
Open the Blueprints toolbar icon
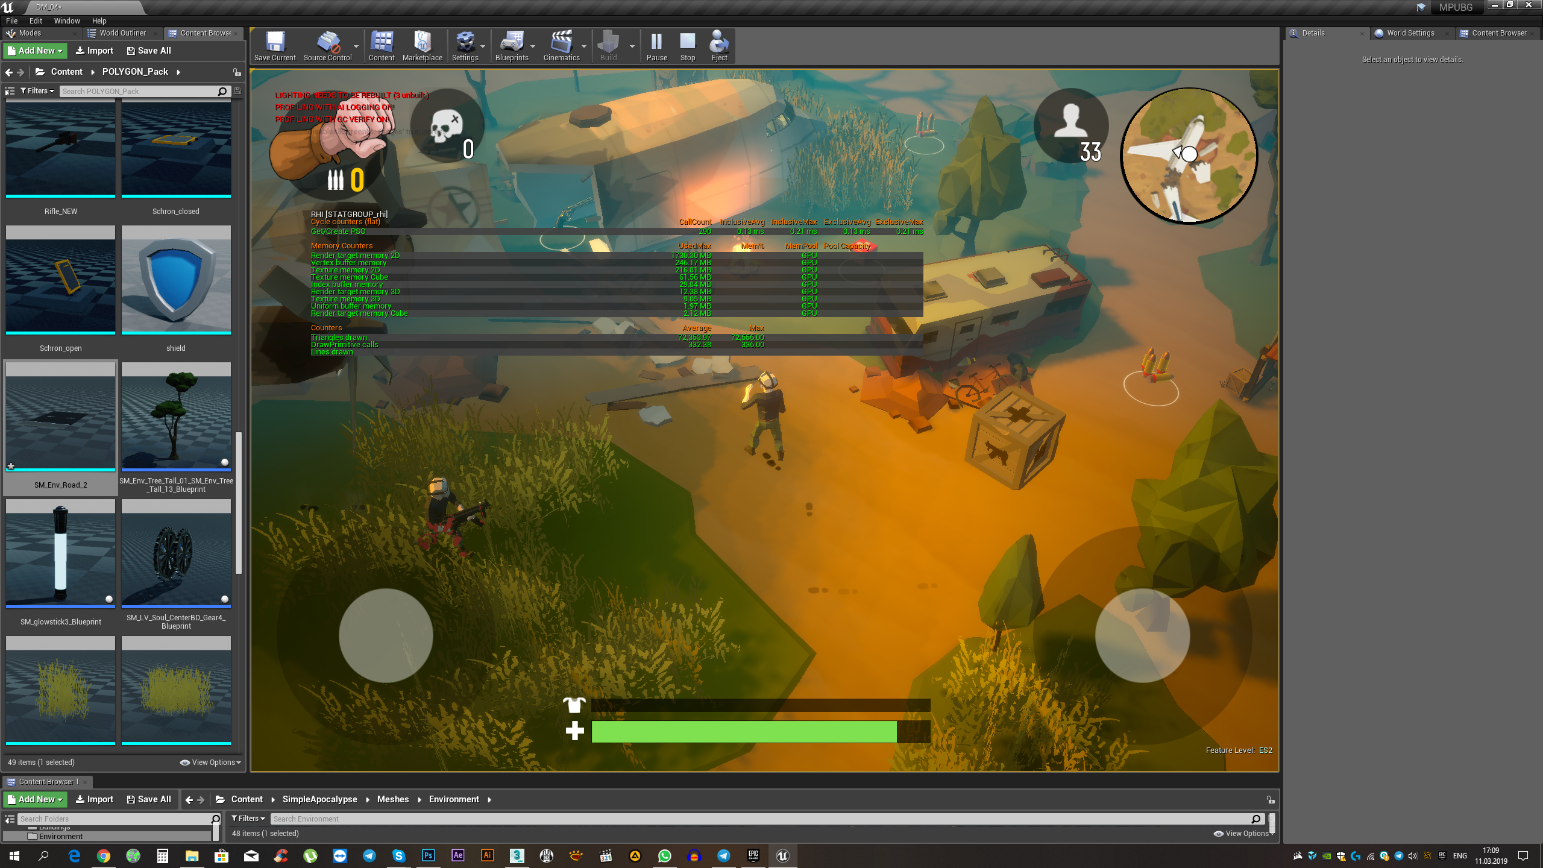512,46
